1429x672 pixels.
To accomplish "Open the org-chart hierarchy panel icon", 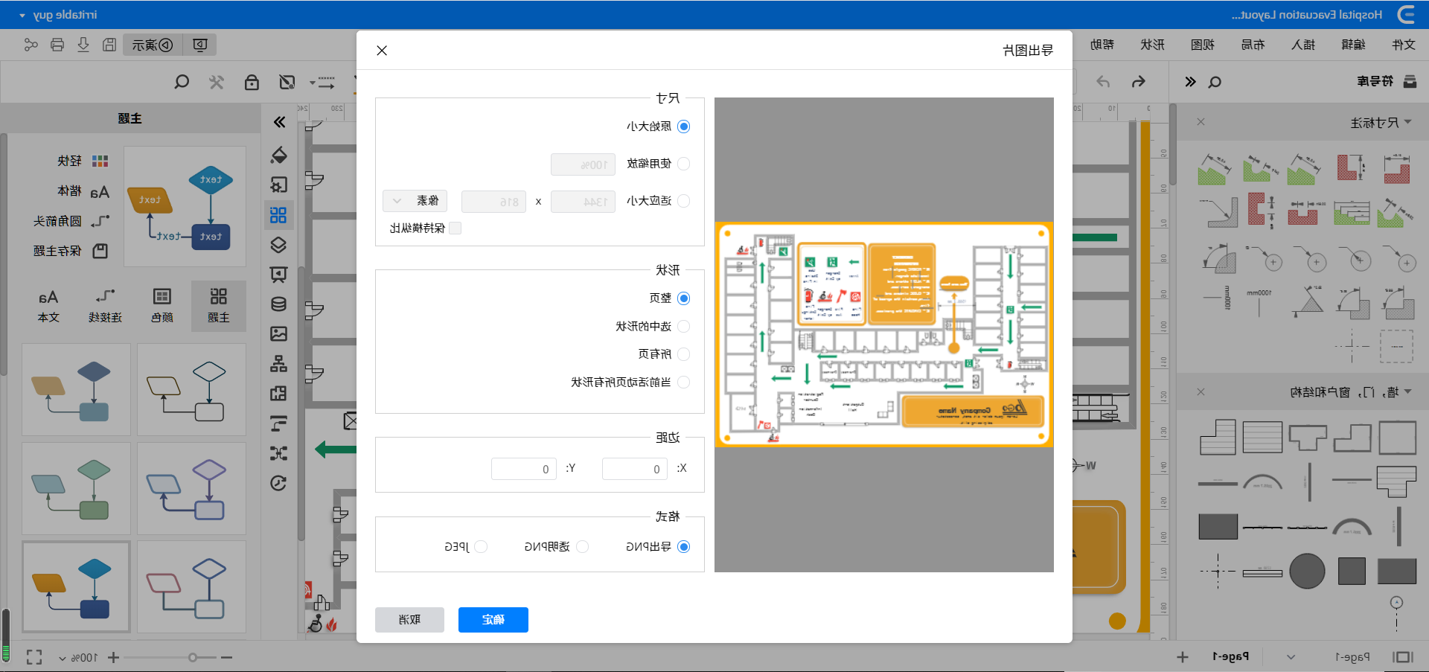I will coord(278,364).
